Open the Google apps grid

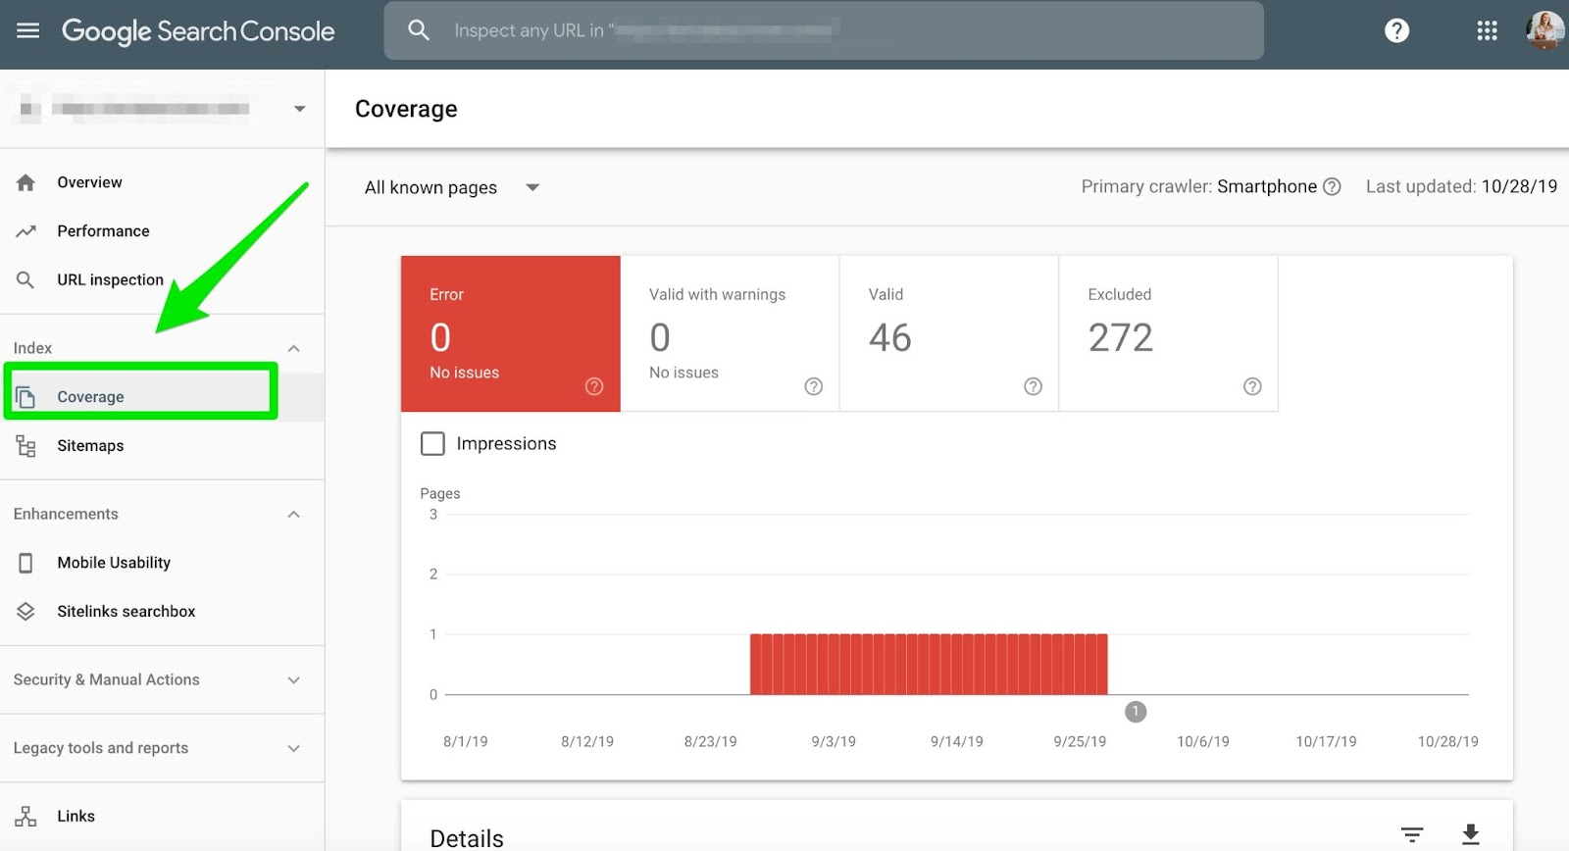(1487, 30)
